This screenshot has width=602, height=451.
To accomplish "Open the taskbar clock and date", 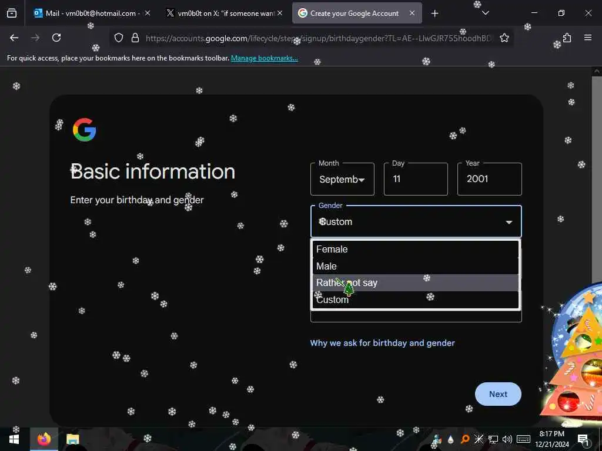I will 551,439.
